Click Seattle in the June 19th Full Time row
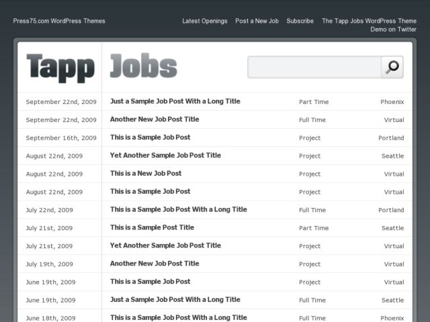Image resolution: width=430 pixels, height=322 pixels. (x=392, y=300)
